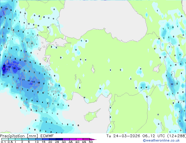Click the 0.1–0.5 mm legend swatch
Viewport: 186px width, 143px height.
coord(5,139)
